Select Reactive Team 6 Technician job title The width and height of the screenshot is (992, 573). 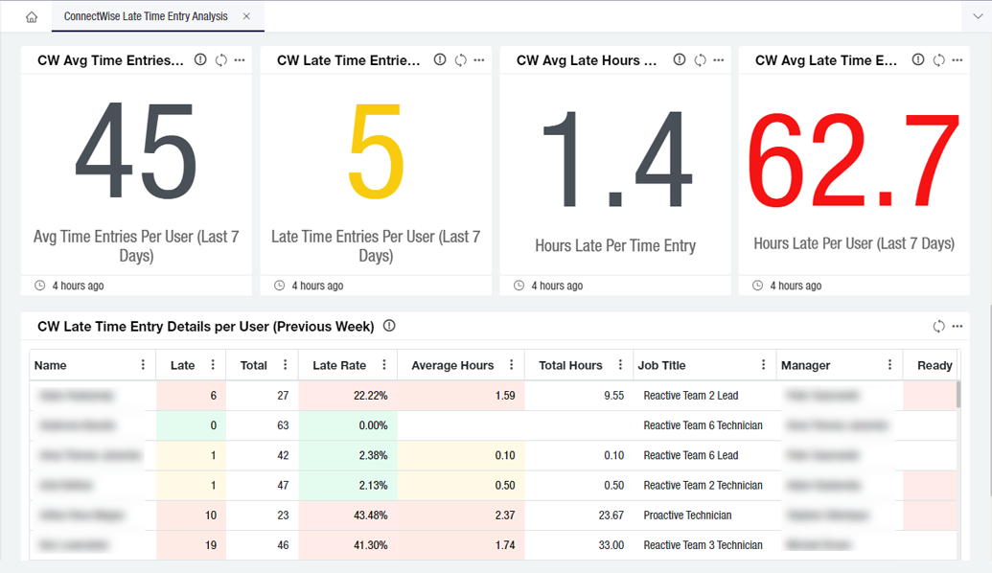[x=703, y=425]
